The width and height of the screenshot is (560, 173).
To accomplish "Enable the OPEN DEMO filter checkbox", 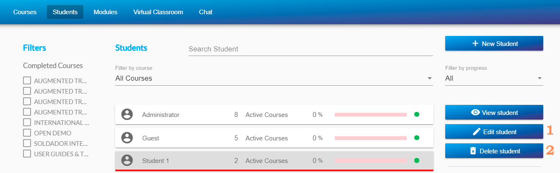I will pyautogui.click(x=27, y=133).
